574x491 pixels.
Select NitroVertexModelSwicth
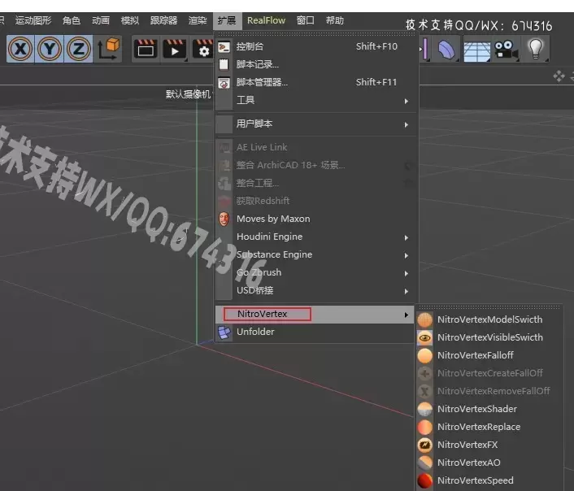[489, 319]
